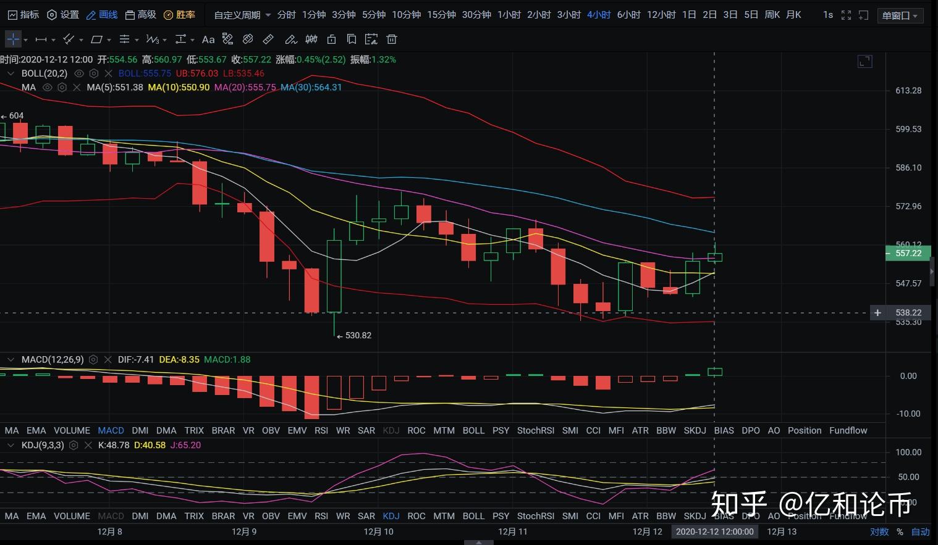Collapse the BOLL indicator row chevron
This screenshot has width=938, height=545.
point(11,73)
